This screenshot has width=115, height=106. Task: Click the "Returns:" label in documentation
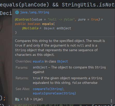[x=22, y=78]
